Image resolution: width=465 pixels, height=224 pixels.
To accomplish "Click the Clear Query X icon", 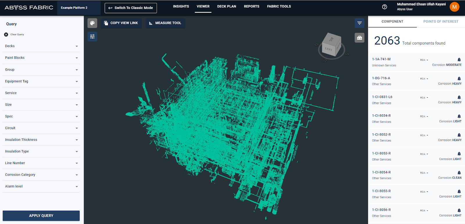I will tap(6, 34).
